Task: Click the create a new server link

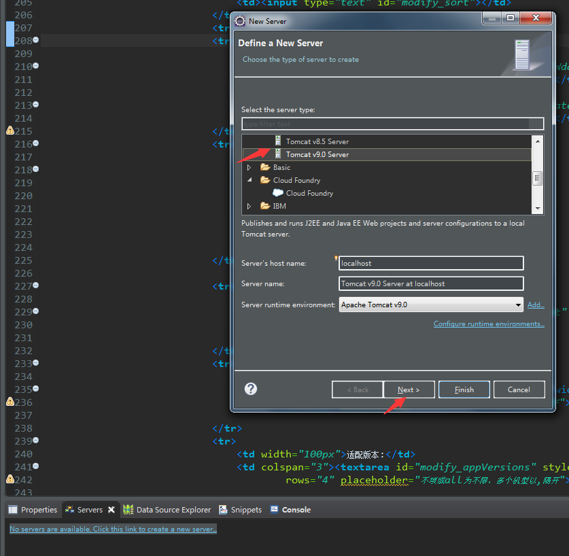Action: coord(113,529)
